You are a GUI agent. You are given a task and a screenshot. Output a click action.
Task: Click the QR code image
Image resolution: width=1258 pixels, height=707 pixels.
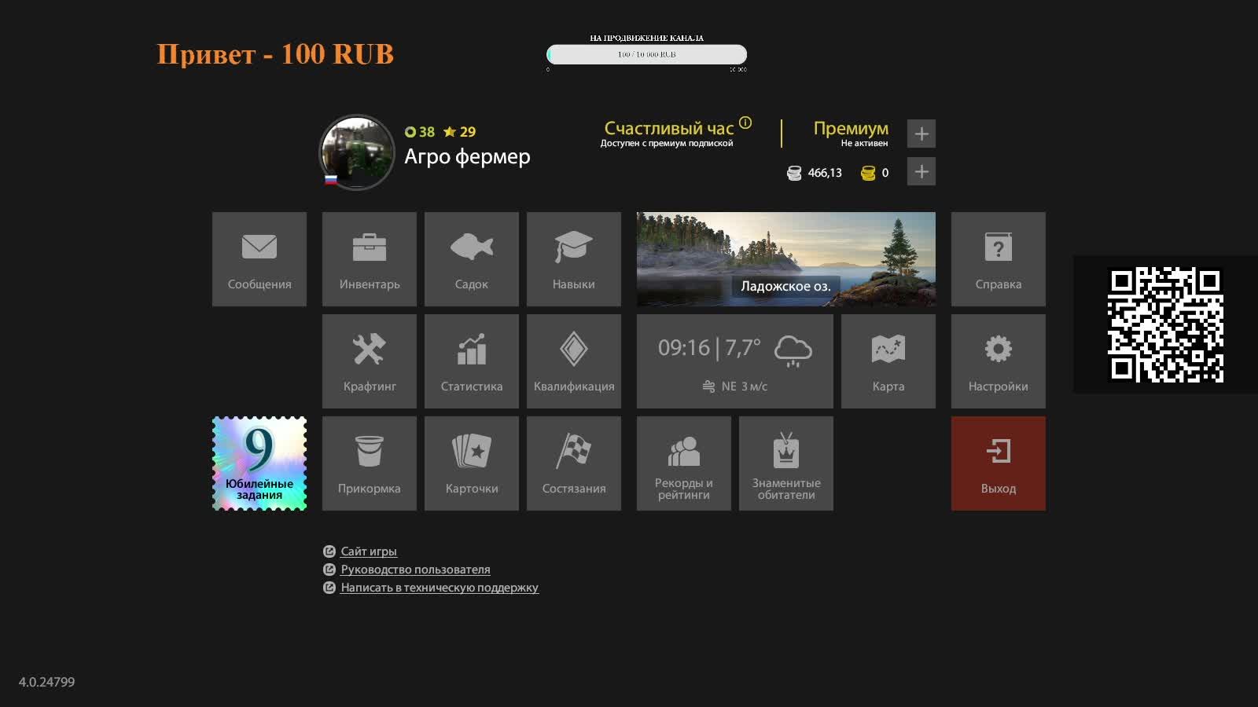click(x=1165, y=324)
